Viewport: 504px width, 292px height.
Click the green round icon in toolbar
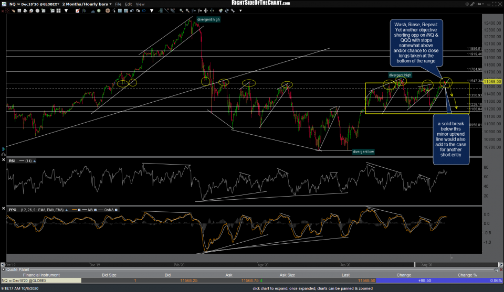99,10
